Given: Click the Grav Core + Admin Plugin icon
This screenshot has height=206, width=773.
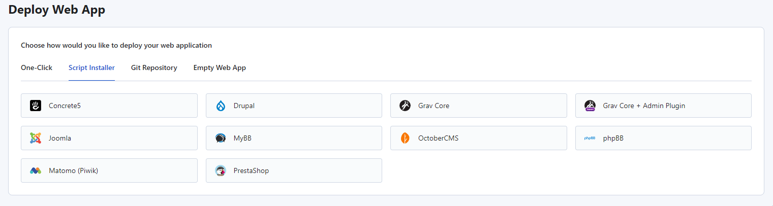Looking at the screenshot, I should (x=590, y=106).
